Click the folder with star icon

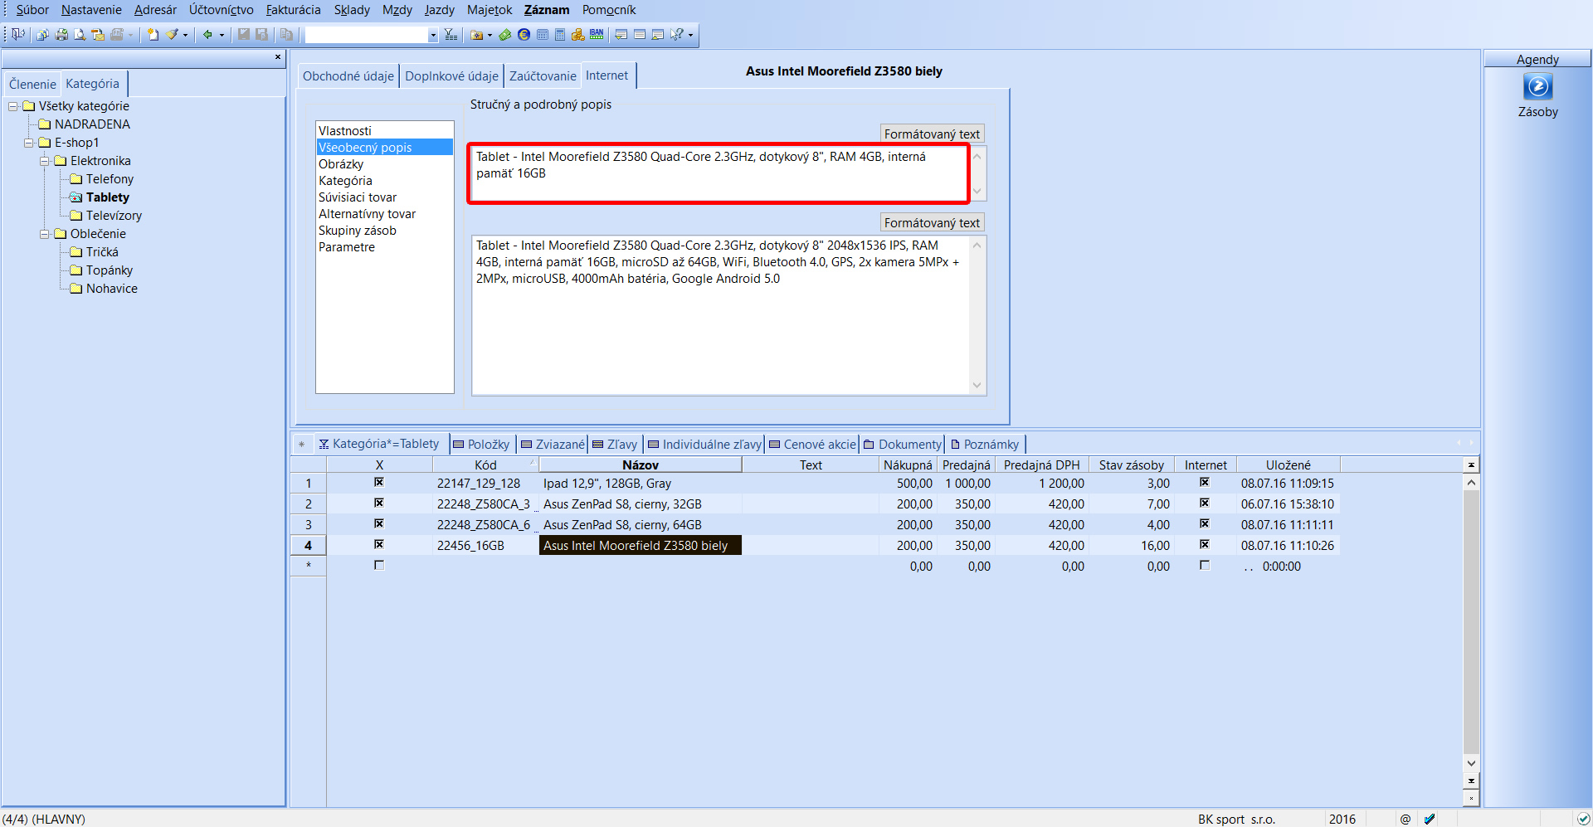click(x=476, y=34)
